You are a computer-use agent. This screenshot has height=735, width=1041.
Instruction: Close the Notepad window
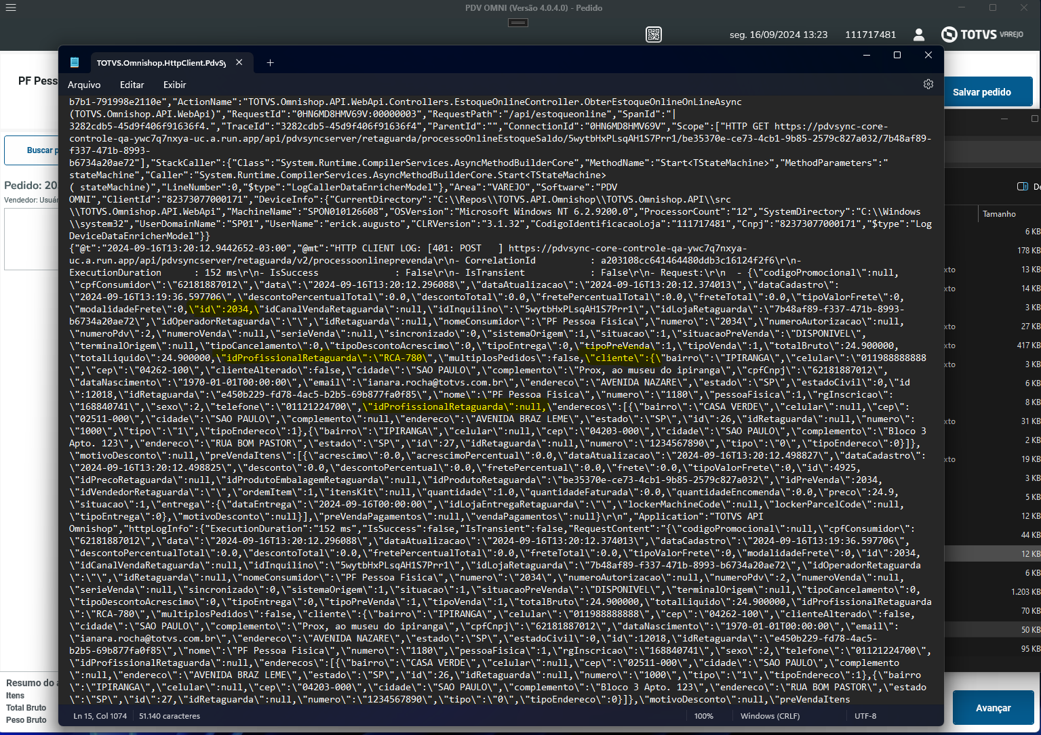pos(928,55)
